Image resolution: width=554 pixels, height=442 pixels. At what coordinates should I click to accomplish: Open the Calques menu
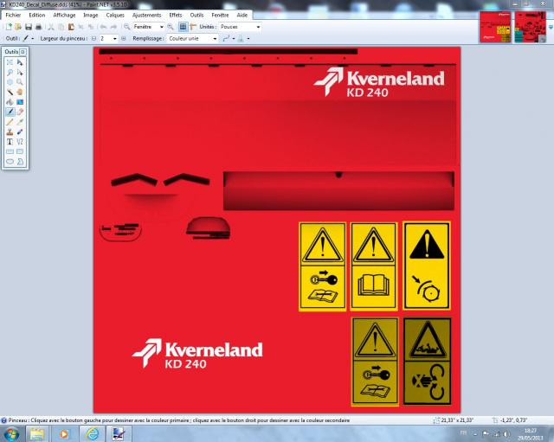(x=115, y=16)
